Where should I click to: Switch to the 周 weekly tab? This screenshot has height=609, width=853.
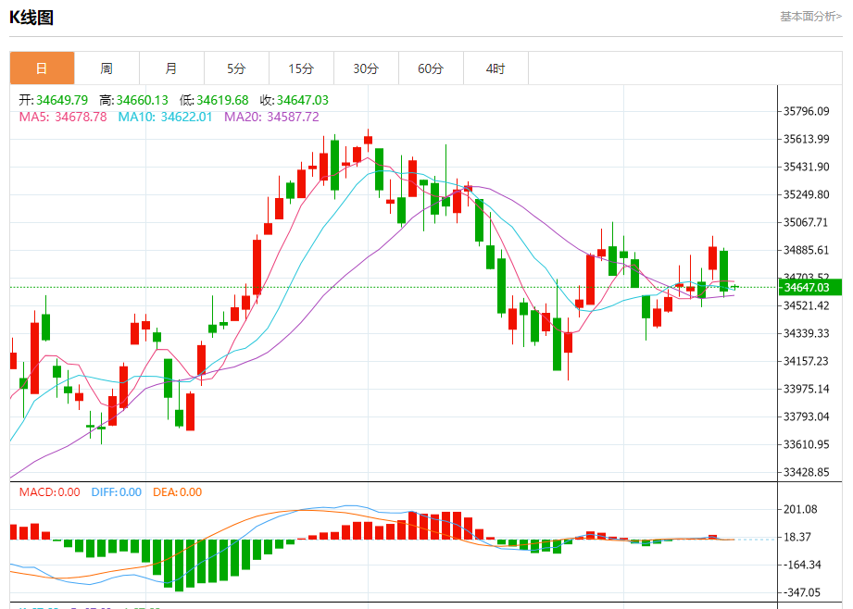click(x=107, y=68)
